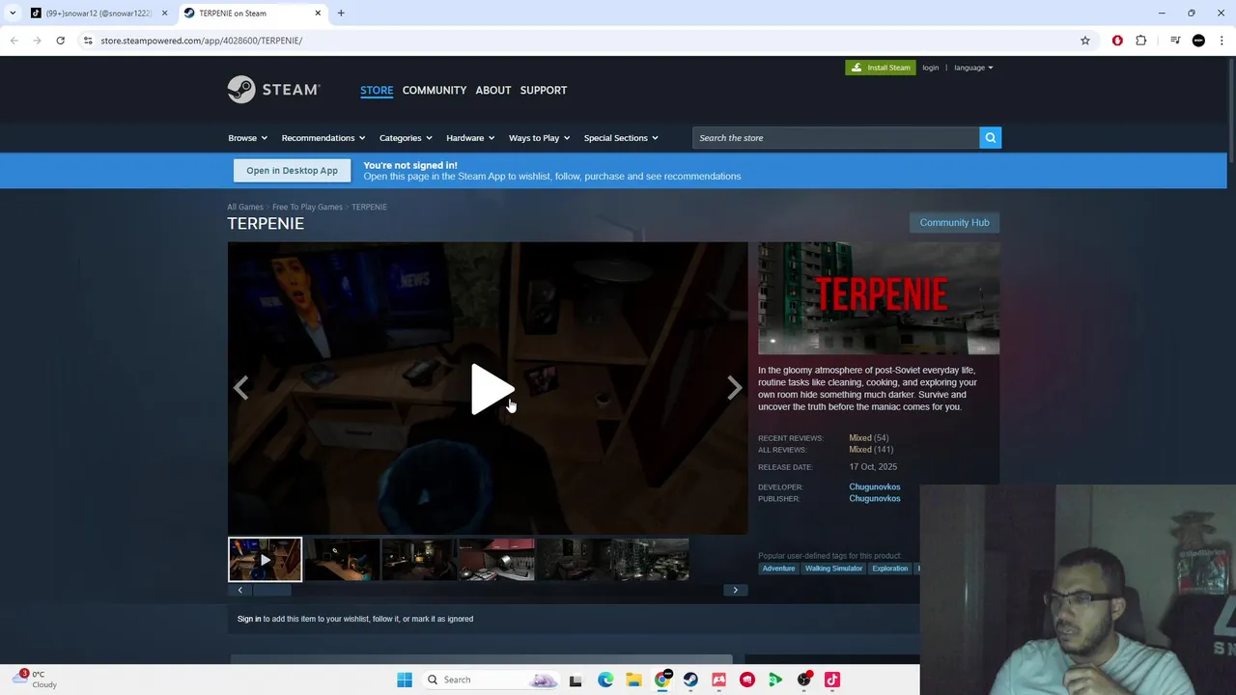Expand the Categories dropdown
Viewport: 1236px width, 695px height.
click(x=406, y=138)
